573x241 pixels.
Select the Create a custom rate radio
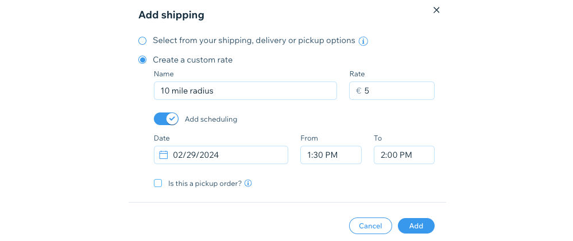(142, 60)
